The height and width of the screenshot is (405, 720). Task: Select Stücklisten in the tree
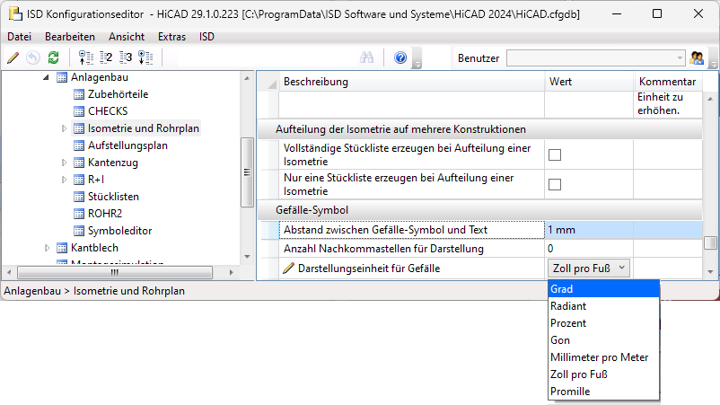pos(113,197)
